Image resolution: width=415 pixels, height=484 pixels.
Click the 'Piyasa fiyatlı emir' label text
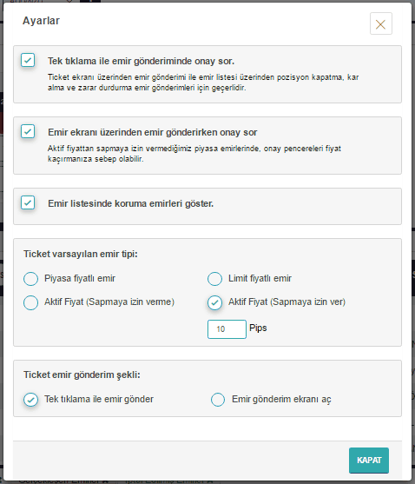pyautogui.click(x=80, y=278)
